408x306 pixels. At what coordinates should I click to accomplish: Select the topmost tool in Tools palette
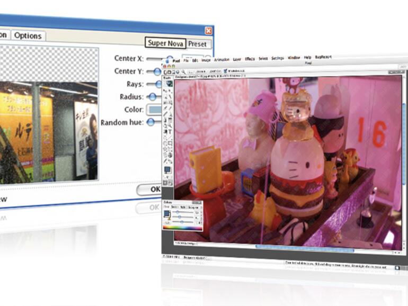pyautogui.click(x=170, y=84)
